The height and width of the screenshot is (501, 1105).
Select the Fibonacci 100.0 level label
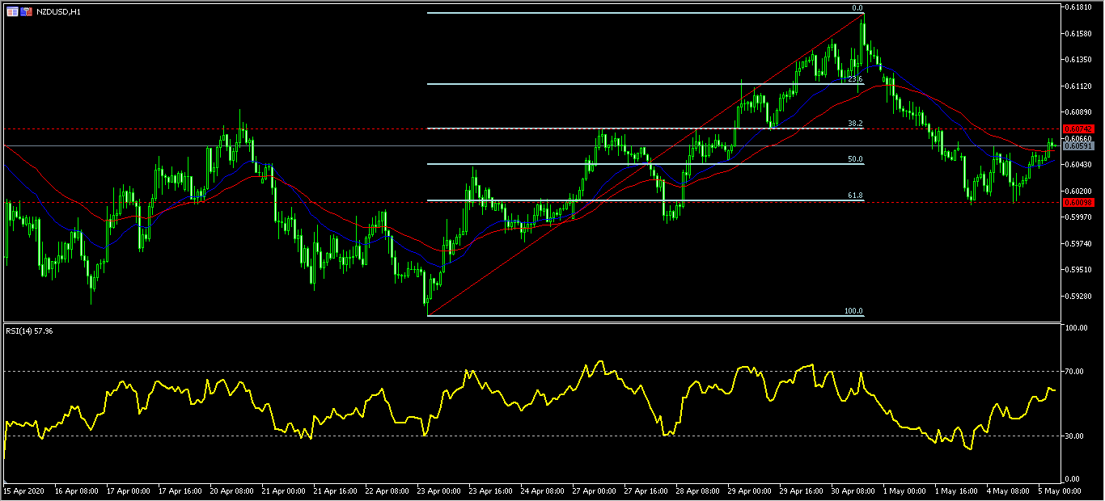854,311
